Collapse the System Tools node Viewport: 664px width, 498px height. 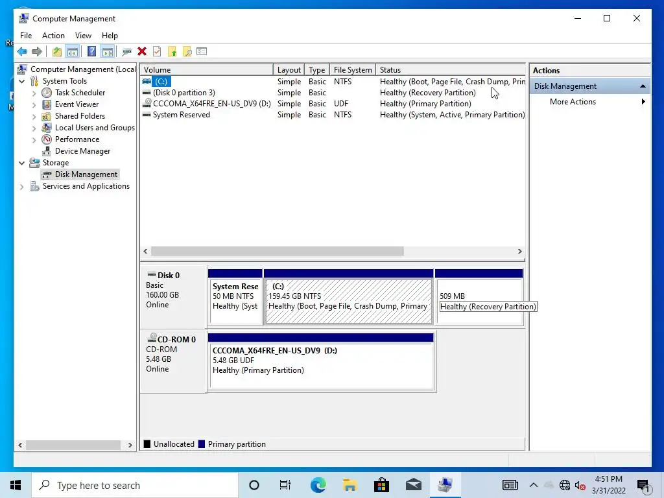tap(21, 81)
